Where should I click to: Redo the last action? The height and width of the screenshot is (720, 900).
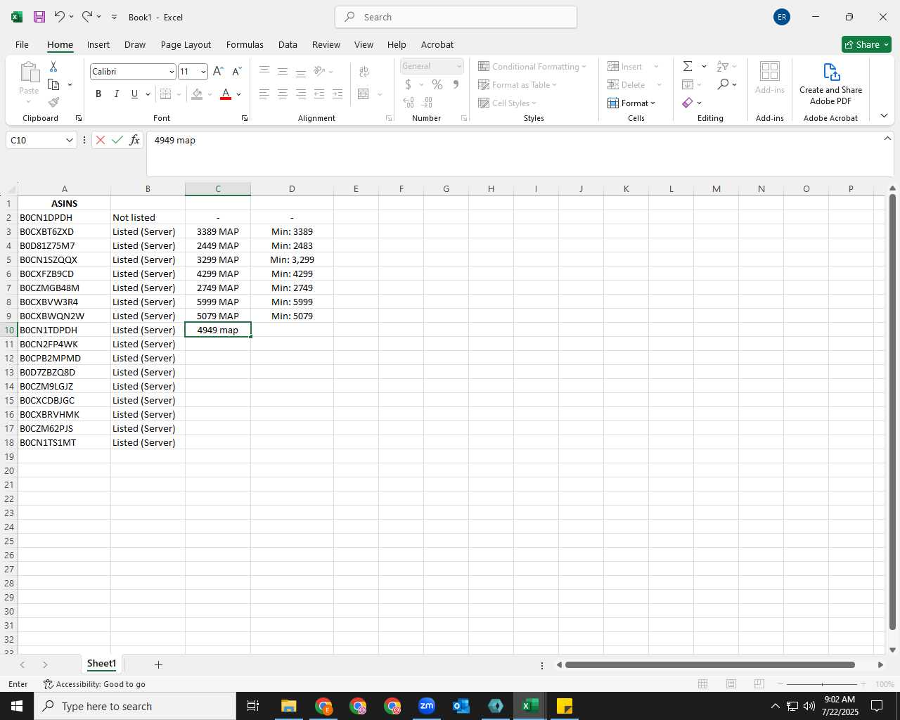[87, 17]
